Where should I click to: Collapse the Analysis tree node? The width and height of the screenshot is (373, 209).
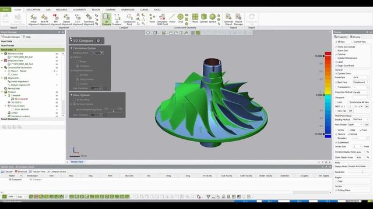2,92
